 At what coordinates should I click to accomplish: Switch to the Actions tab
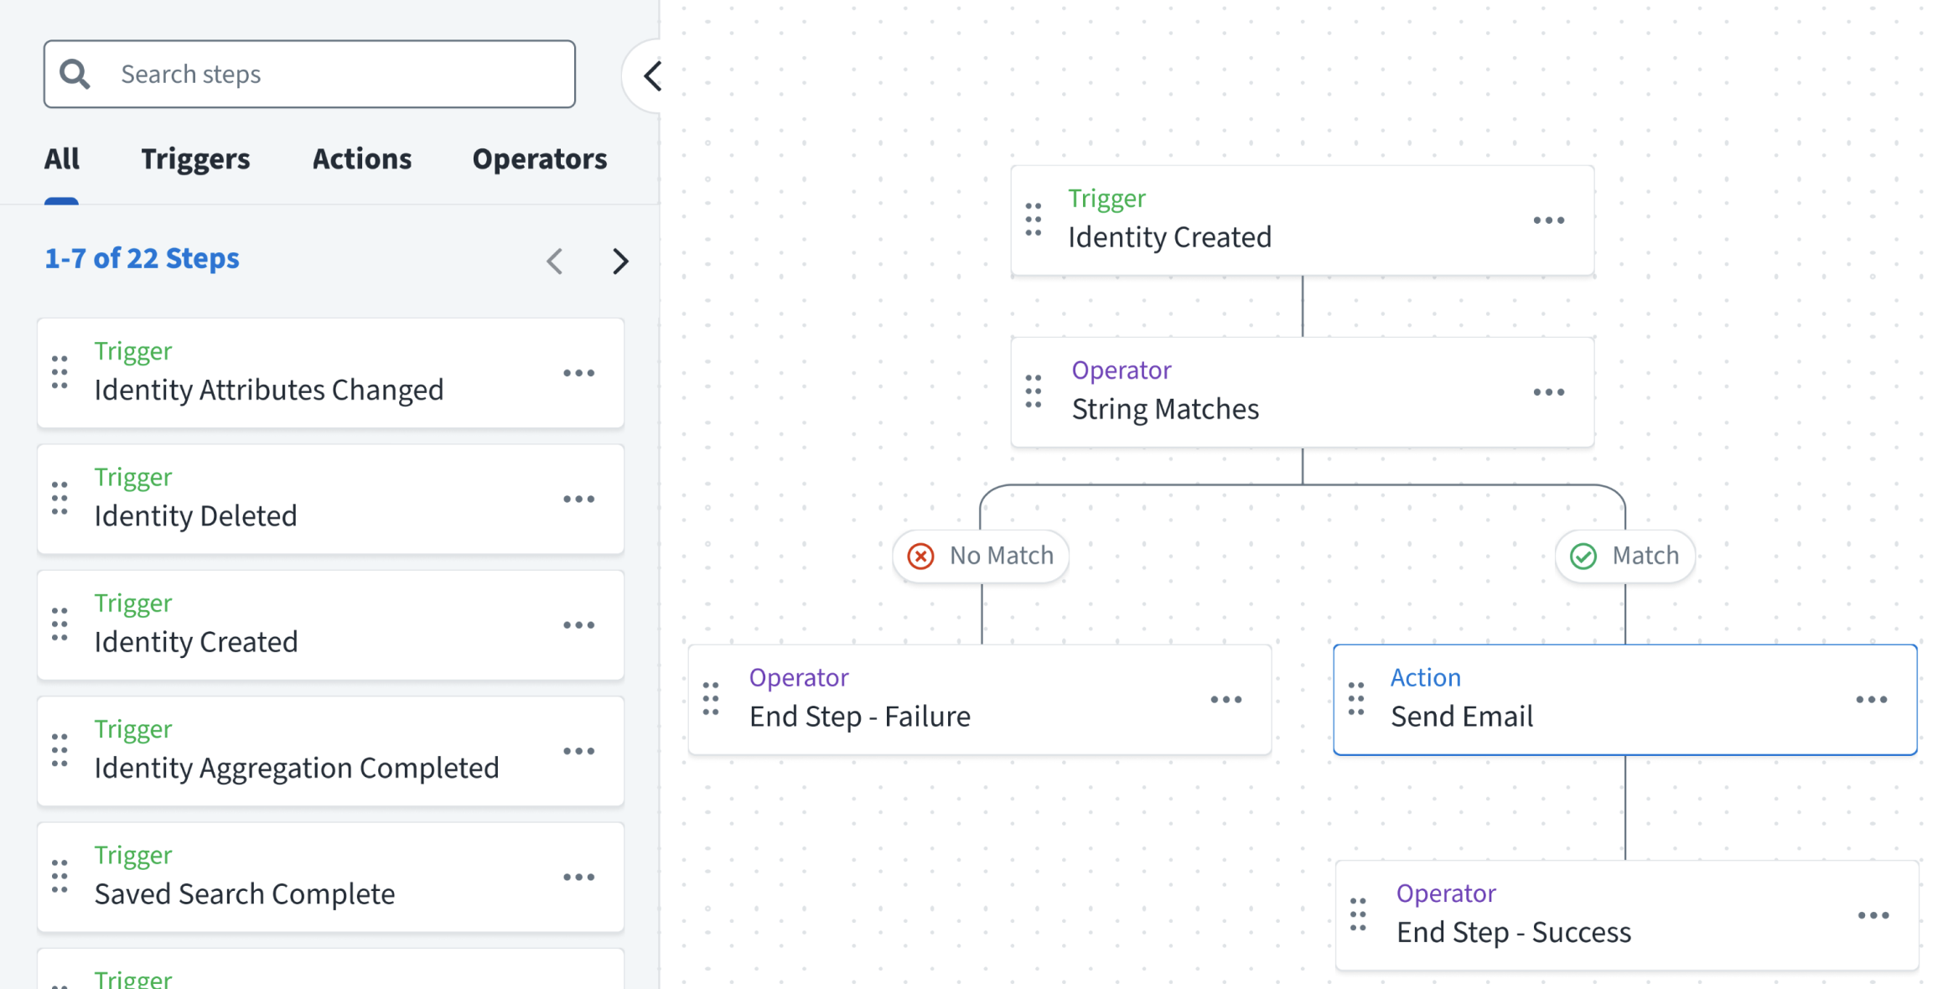click(362, 159)
